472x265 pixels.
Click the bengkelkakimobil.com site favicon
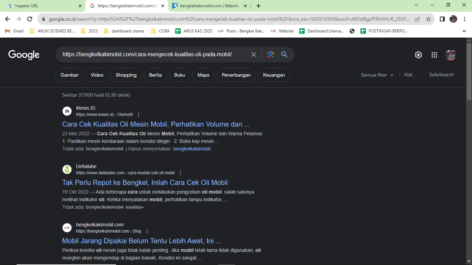point(67,228)
